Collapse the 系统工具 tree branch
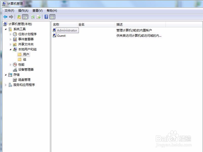203x152 pixels. (6, 29)
